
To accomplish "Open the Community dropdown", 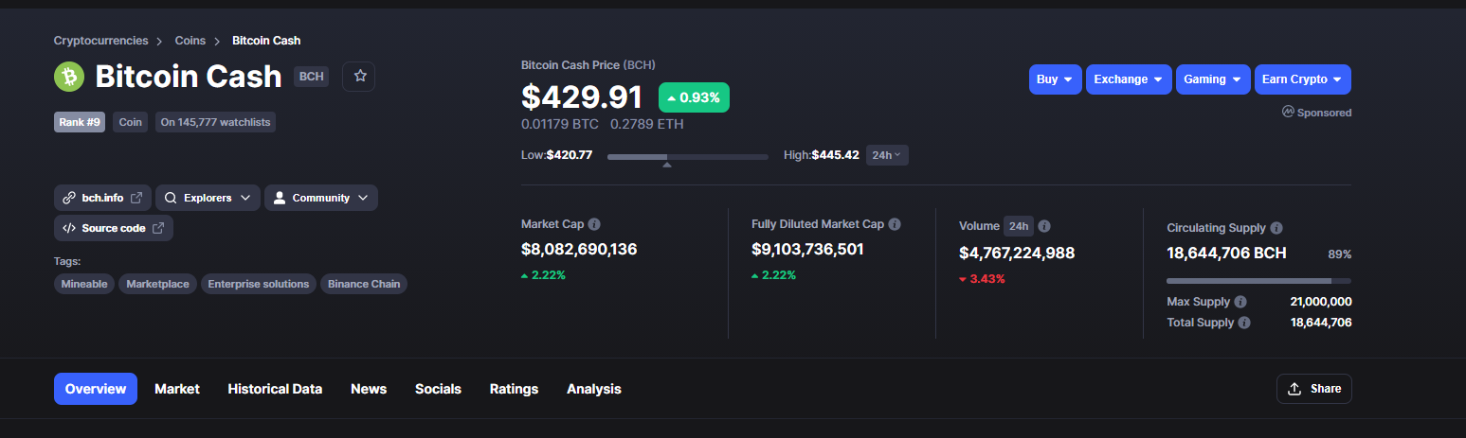I will click(321, 198).
